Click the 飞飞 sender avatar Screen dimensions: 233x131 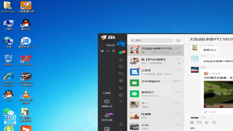[x=195, y=59]
